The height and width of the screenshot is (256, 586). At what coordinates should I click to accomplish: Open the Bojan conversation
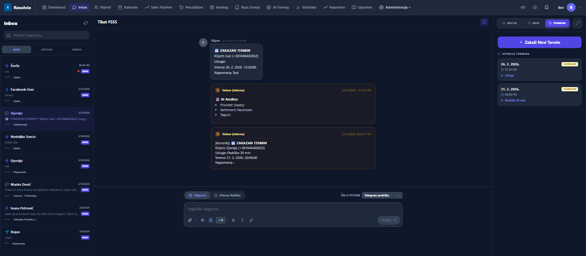point(47,237)
